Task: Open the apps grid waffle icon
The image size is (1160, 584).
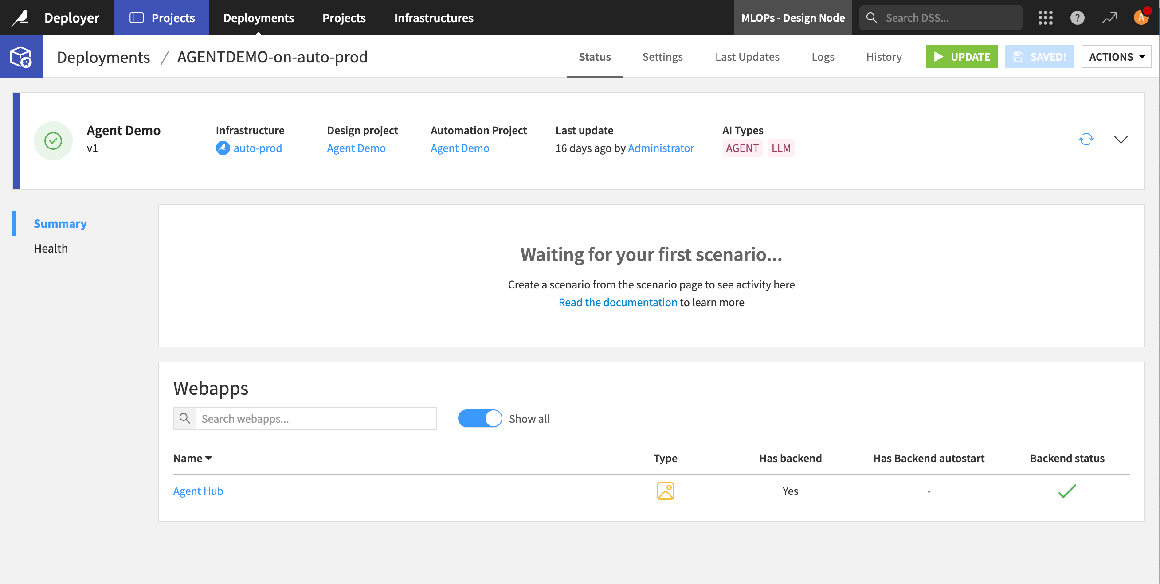Action: click(x=1046, y=18)
